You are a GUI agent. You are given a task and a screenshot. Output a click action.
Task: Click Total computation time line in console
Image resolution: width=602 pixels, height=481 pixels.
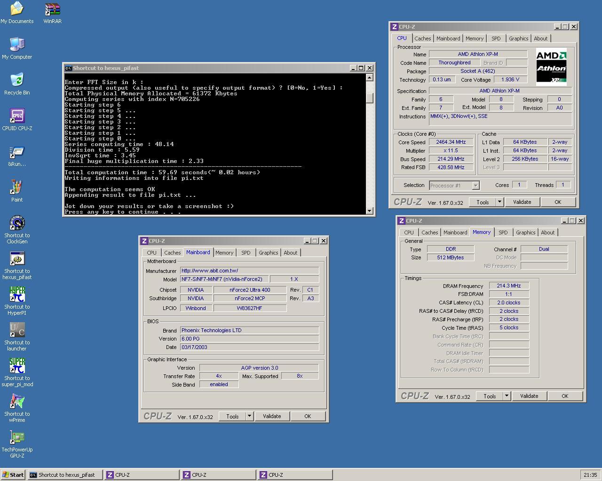pyautogui.click(x=162, y=172)
